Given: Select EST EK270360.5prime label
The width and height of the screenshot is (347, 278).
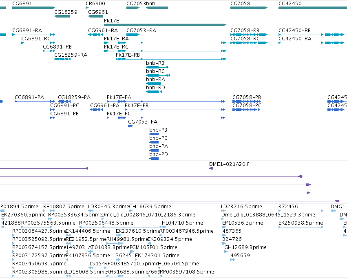Looking at the screenshot, I should click(x=24, y=215).
